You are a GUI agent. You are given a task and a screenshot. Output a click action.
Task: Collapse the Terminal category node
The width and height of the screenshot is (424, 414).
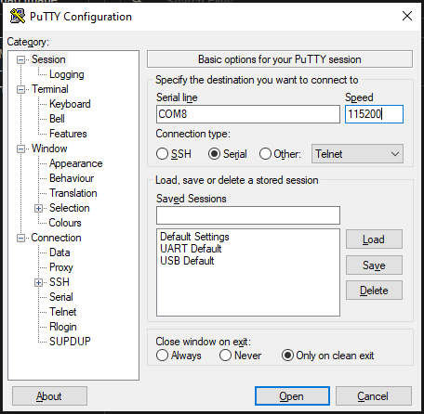[20, 89]
